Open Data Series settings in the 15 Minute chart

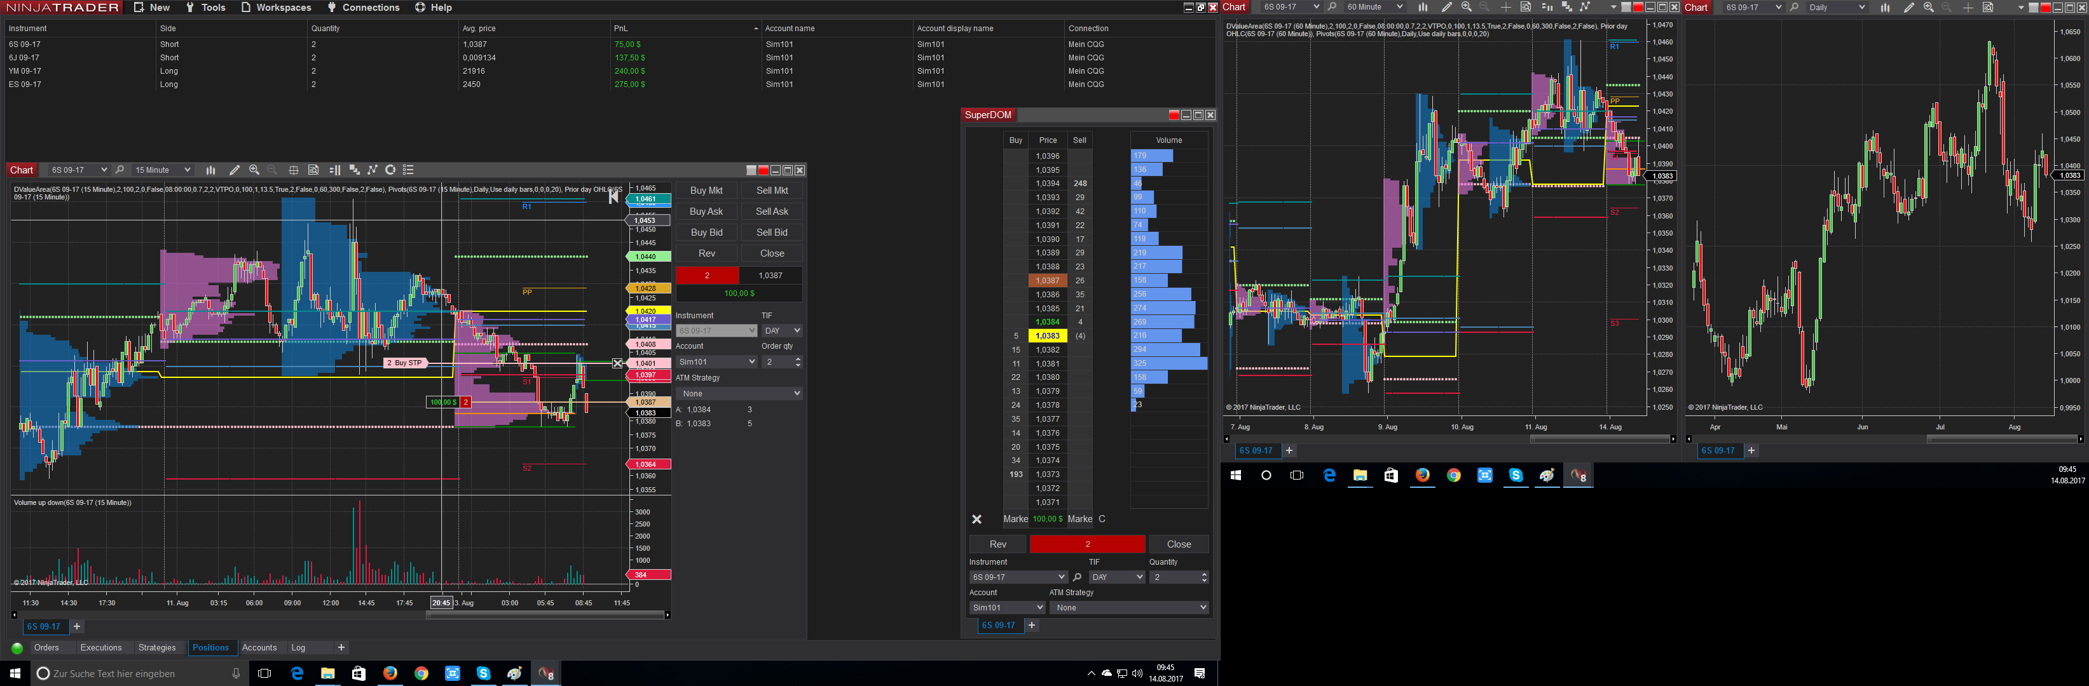(354, 170)
